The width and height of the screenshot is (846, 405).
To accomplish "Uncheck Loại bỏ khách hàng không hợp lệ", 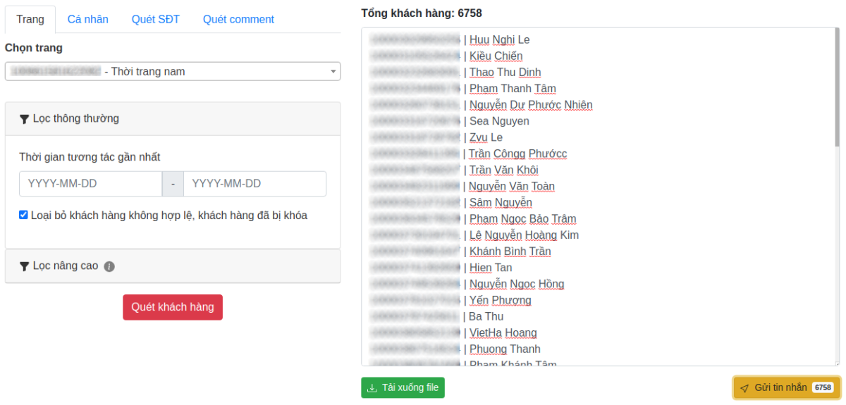I will pyautogui.click(x=23, y=215).
